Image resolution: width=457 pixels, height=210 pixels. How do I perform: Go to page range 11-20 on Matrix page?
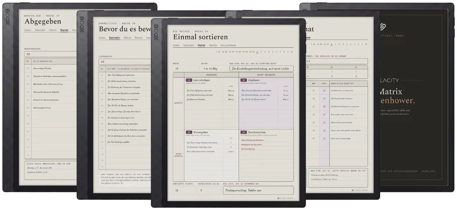click(x=225, y=51)
